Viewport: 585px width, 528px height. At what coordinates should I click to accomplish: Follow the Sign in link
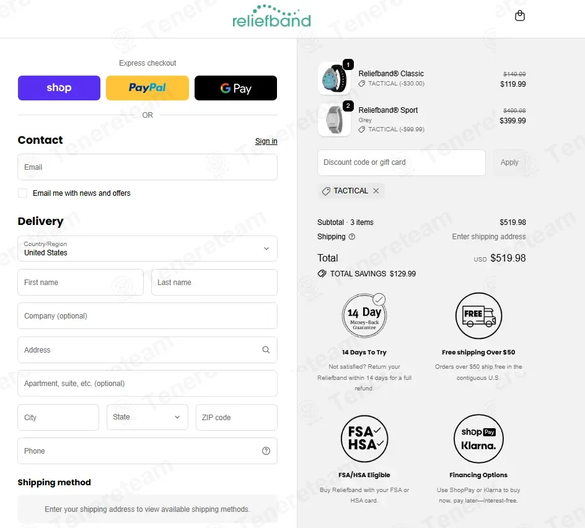click(x=266, y=141)
